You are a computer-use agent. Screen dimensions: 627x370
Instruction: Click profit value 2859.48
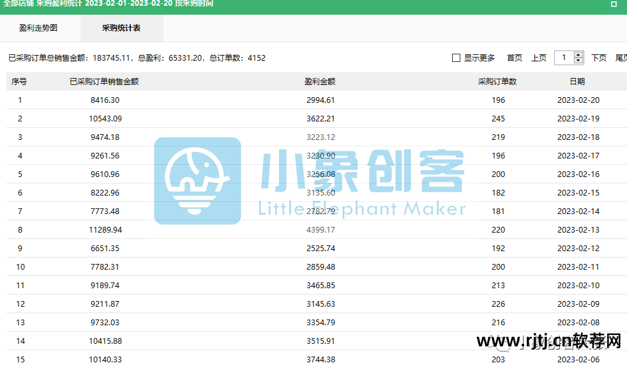tap(321, 267)
